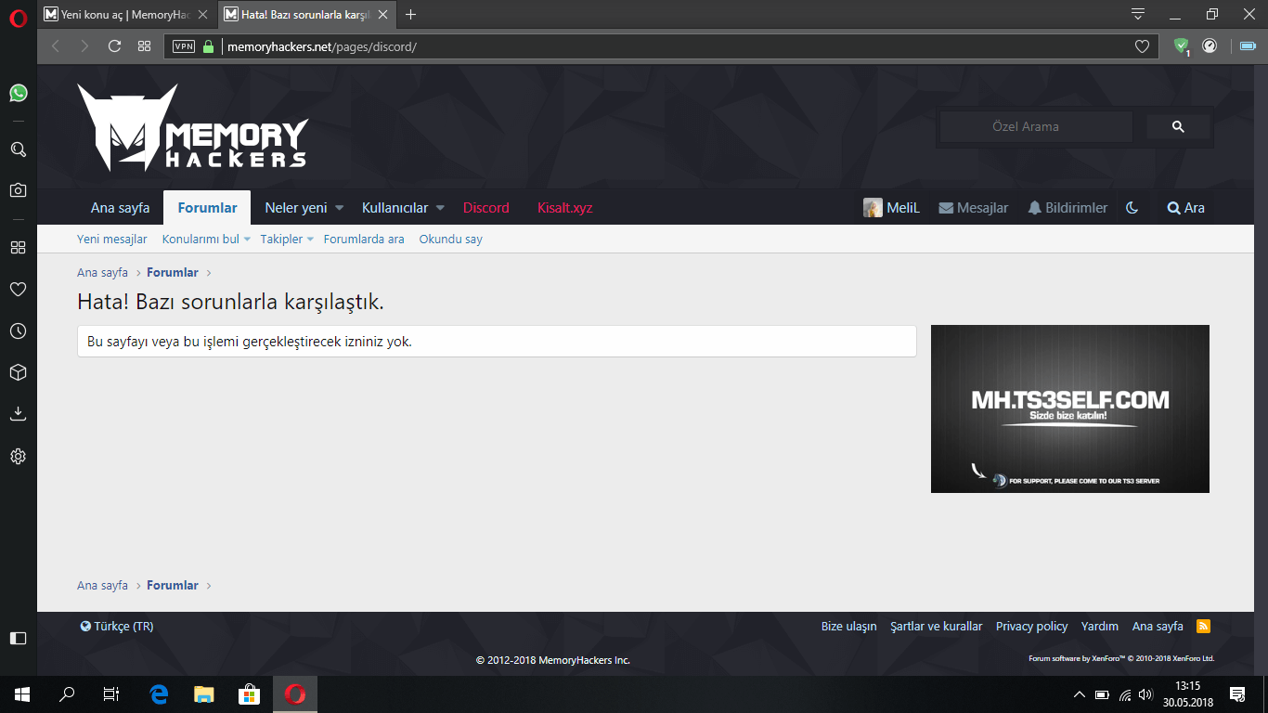Open Downloads arrow in sidebar
This screenshot has height=713, width=1268.
click(x=18, y=413)
